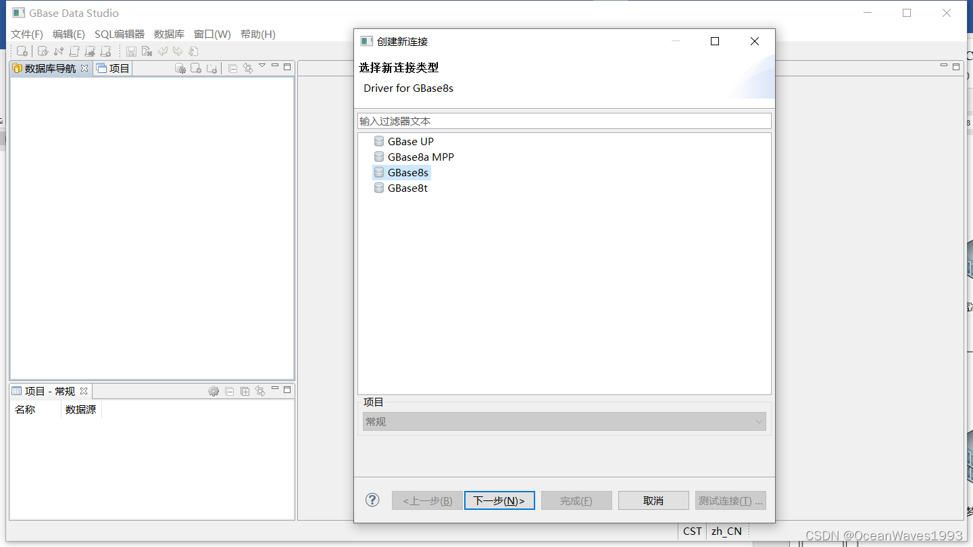Toggle link with editor in navigator panel

click(x=248, y=68)
